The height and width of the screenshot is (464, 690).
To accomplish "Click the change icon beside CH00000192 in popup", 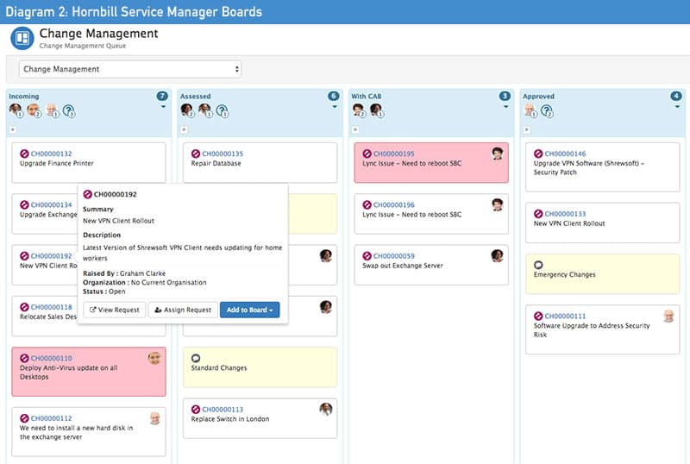I will 88,194.
